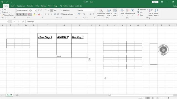Click the Paste Options icon below table
The height and width of the screenshot is (99, 177).
(89, 59)
